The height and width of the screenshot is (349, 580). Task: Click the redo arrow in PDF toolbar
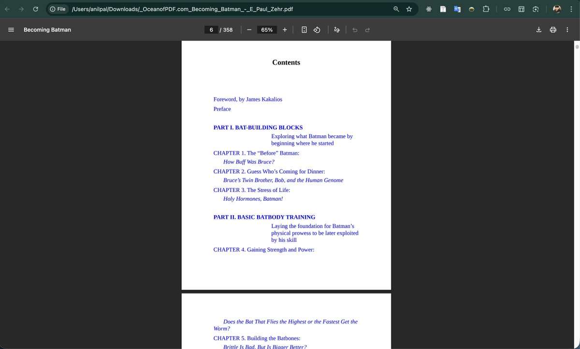coord(367,29)
